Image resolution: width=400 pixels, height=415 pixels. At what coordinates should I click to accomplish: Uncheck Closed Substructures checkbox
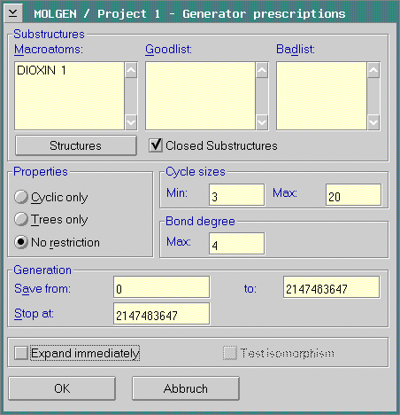(x=156, y=145)
